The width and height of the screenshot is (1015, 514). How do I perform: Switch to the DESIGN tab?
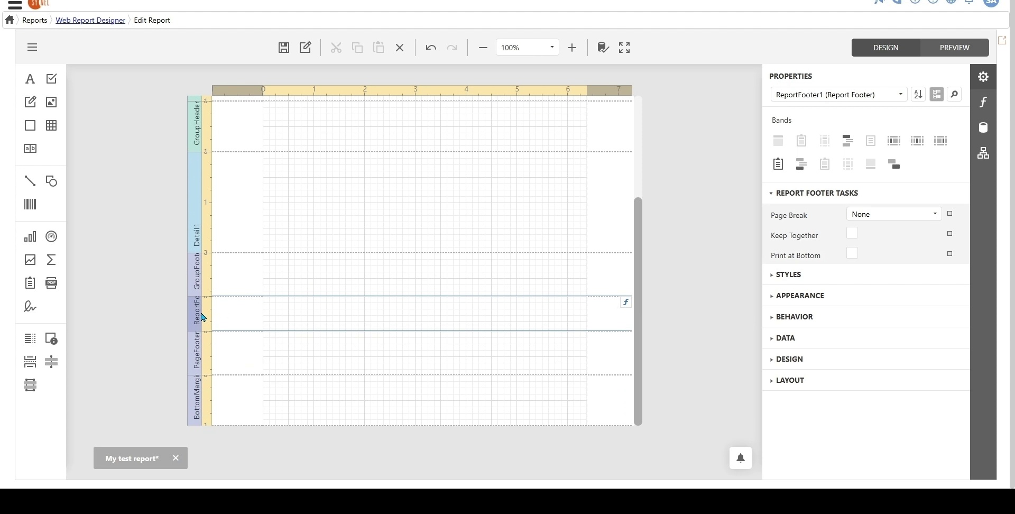point(886,48)
